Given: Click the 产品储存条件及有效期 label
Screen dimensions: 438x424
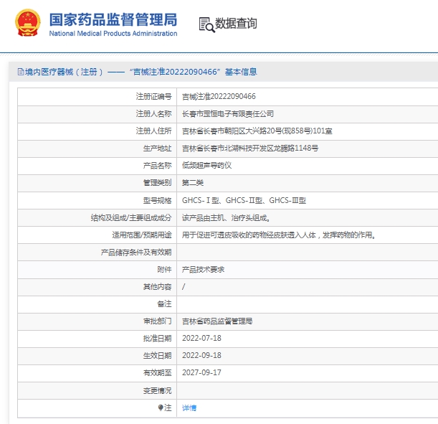Looking at the screenshot, I should pyautogui.click(x=136, y=253).
